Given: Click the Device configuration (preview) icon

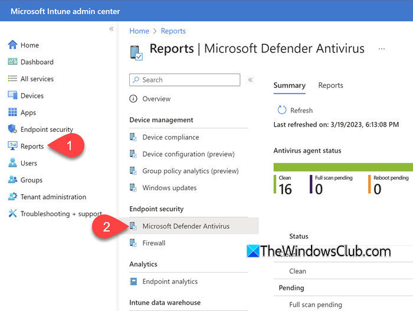Looking at the screenshot, I should tap(133, 154).
